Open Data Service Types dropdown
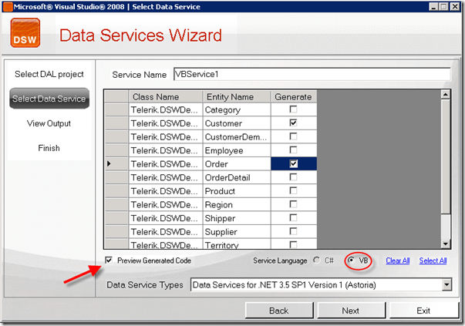This screenshot has height=326, width=465. (x=446, y=285)
